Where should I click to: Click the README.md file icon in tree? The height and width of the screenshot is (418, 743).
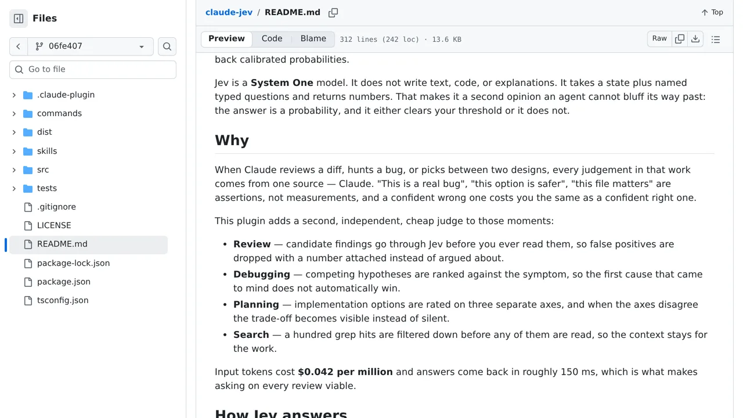(x=28, y=244)
